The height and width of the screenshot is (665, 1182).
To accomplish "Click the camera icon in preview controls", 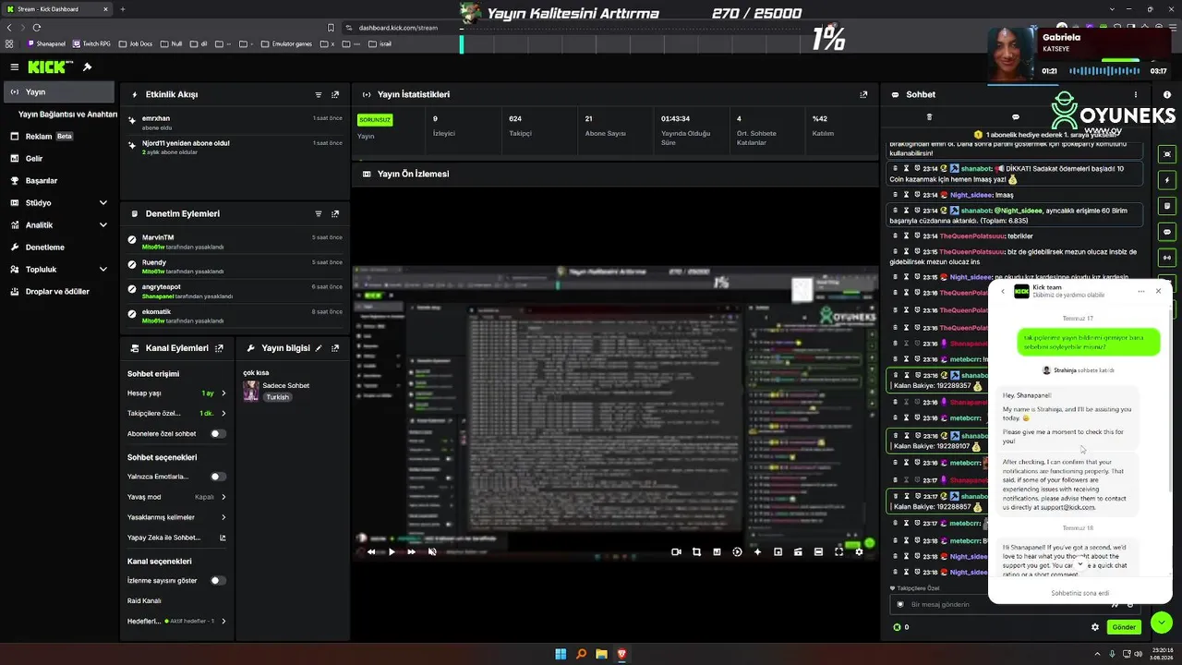I will pyautogui.click(x=676, y=551).
